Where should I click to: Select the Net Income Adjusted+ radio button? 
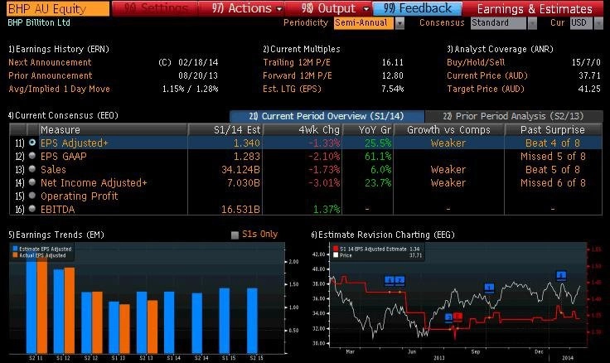[x=32, y=182]
